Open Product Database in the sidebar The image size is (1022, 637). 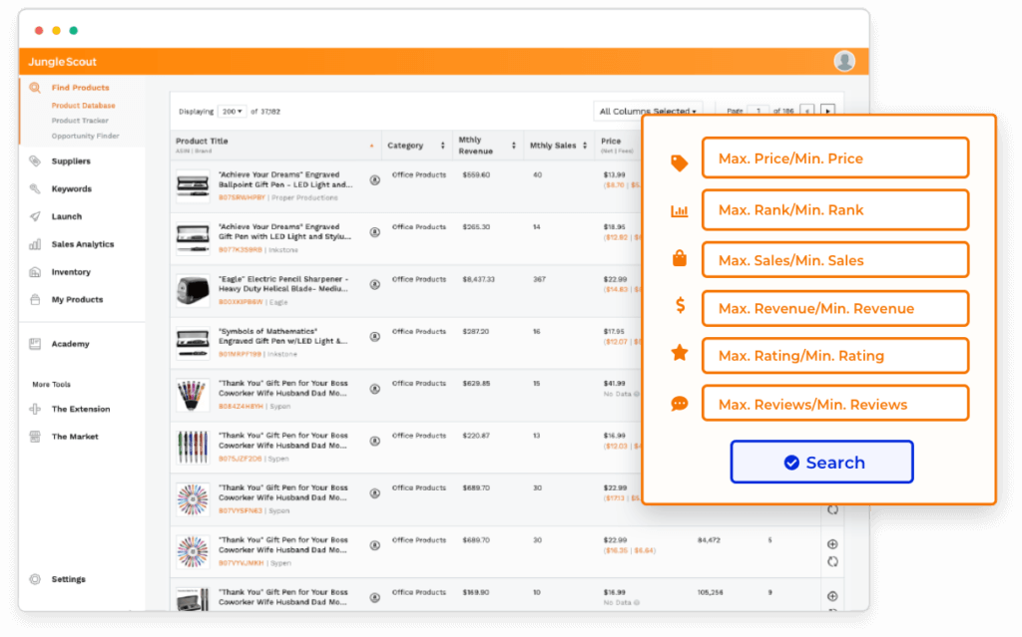(84, 106)
